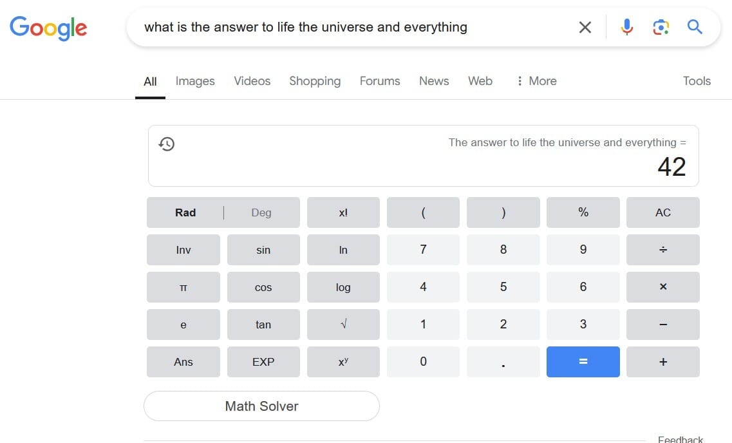The width and height of the screenshot is (732, 443).
Task: Click the Google logo
Action: click(x=48, y=27)
